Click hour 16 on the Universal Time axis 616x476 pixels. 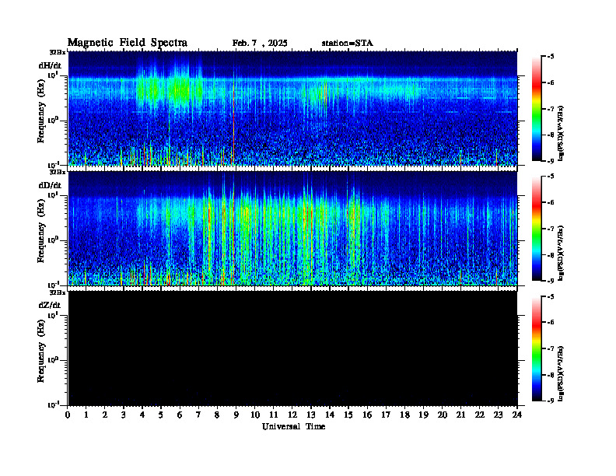[367, 415]
